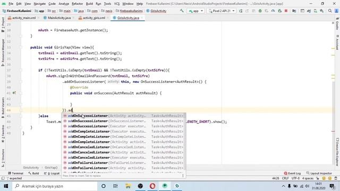340x191 pixels.
Task: Click the Run app icon in toolbar
Action: [241, 11]
